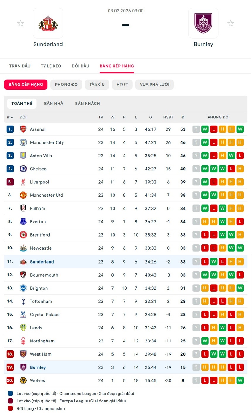Click the Chelsea club badge
The width and height of the screenshot is (252, 414).
pos(23,169)
